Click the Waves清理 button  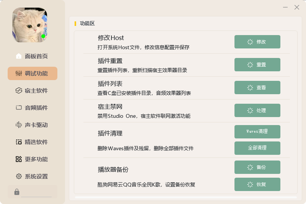click(257, 132)
